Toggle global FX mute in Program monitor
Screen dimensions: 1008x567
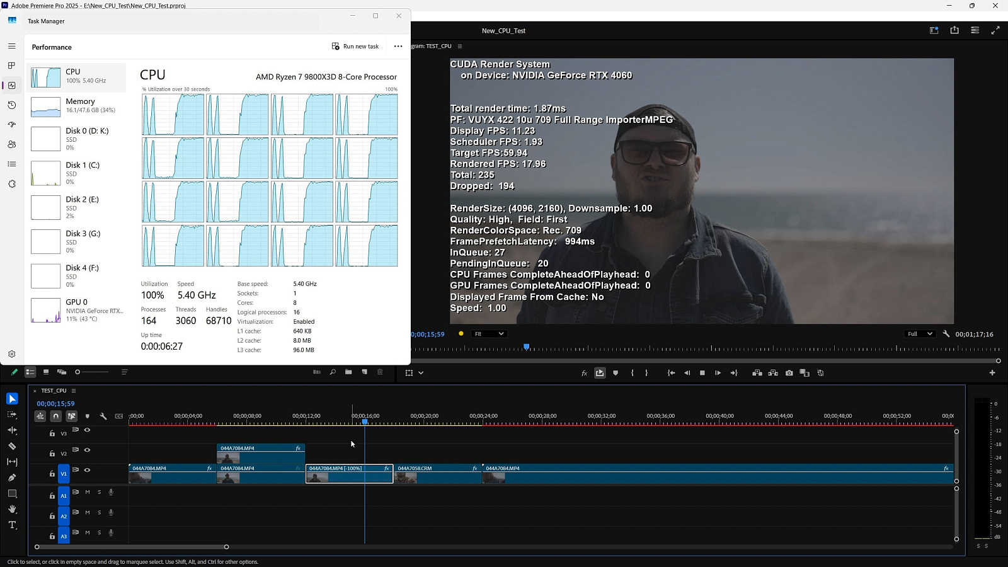coord(584,373)
